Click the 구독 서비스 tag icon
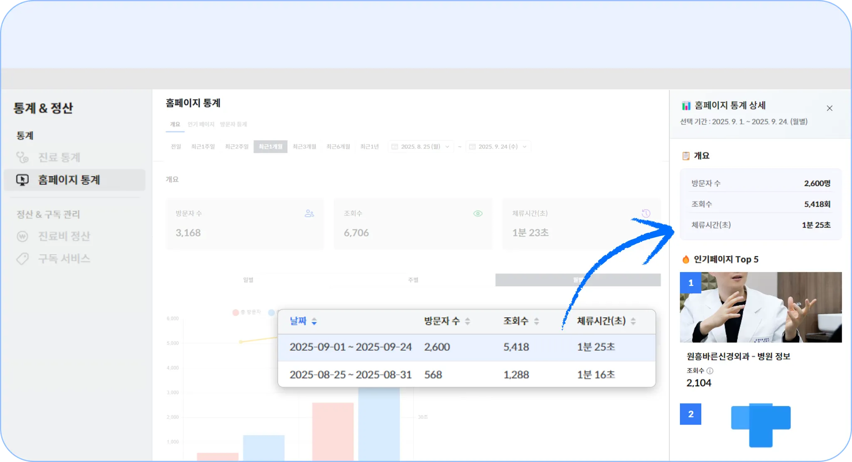Image resolution: width=852 pixels, height=462 pixels. 22,258
